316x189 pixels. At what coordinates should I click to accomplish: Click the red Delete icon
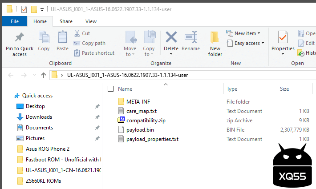coord(171,37)
